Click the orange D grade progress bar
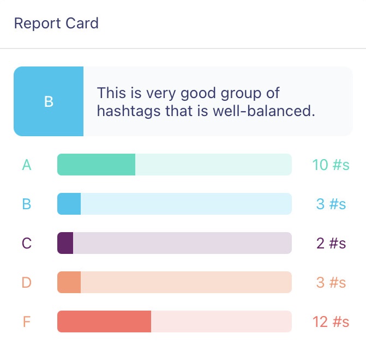Screen dimensions: 366x346 click(x=175, y=282)
